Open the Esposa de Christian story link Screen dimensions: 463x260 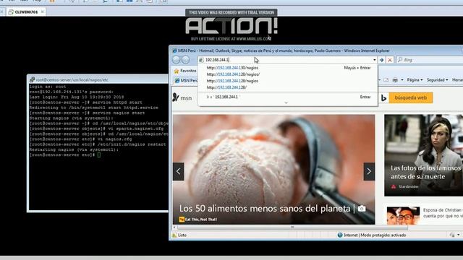tap(442, 213)
